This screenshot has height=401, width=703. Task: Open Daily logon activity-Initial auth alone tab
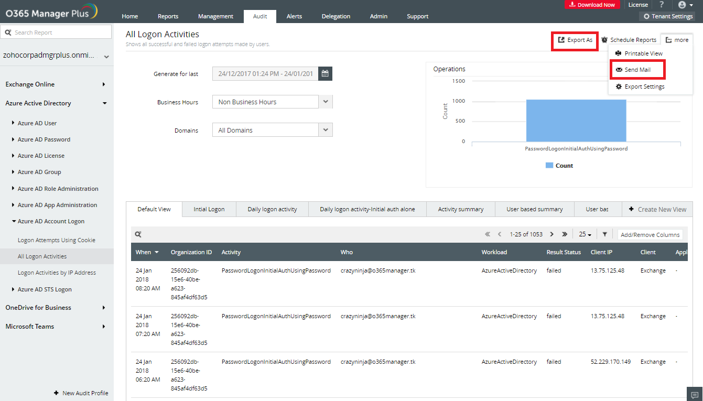click(367, 209)
